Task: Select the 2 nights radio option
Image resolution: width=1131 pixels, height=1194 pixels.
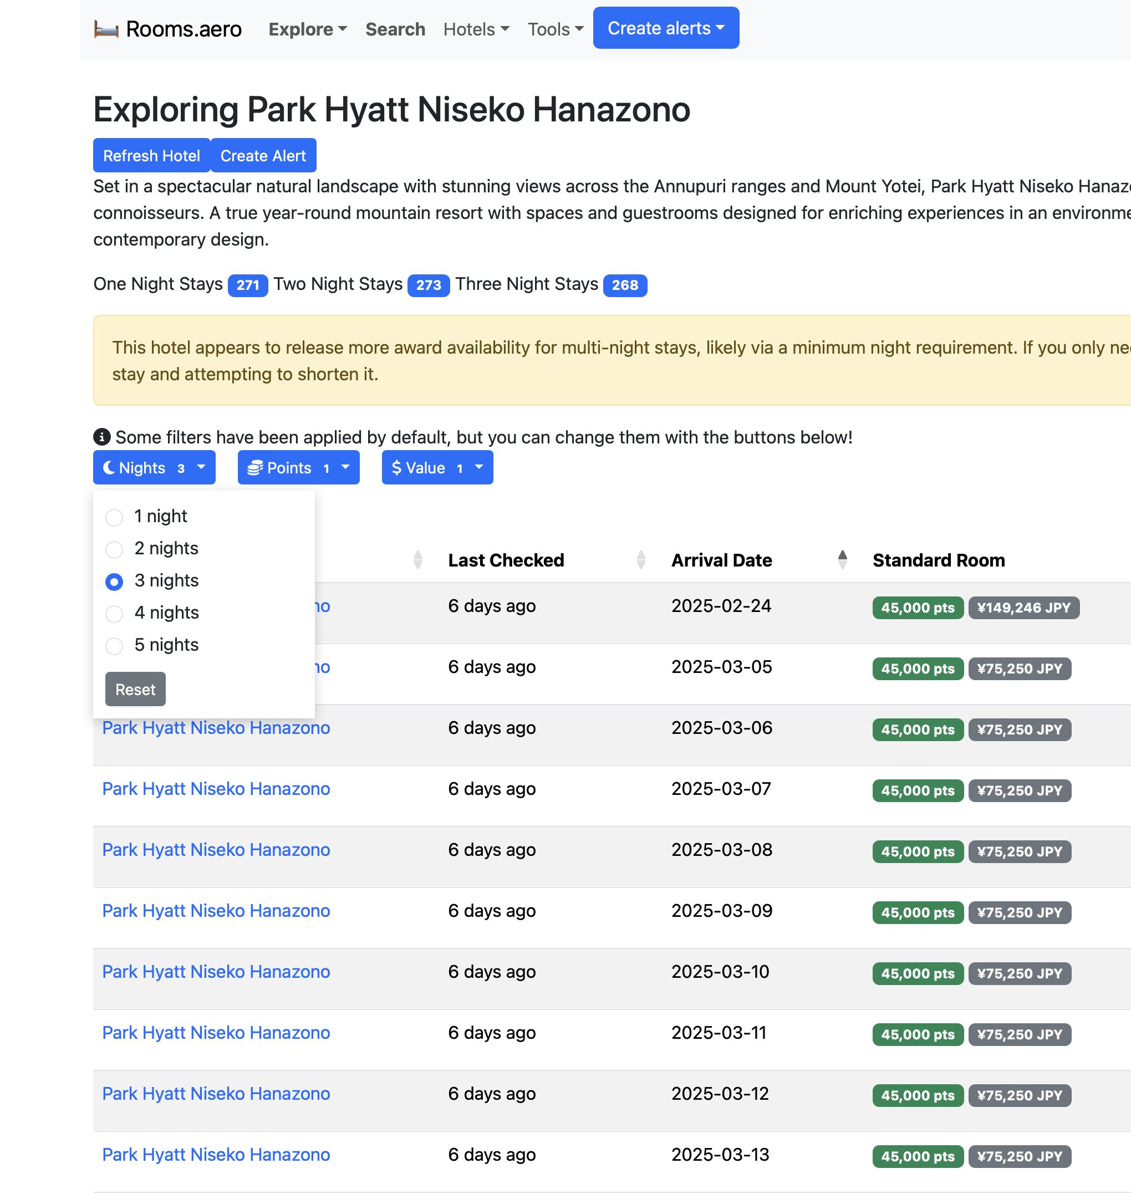Action: click(x=114, y=549)
